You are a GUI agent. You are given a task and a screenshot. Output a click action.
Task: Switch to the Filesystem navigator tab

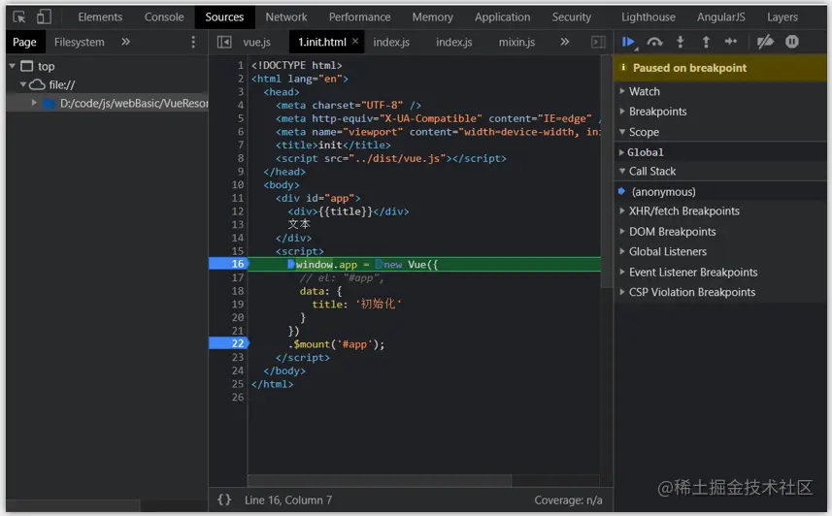tap(79, 42)
